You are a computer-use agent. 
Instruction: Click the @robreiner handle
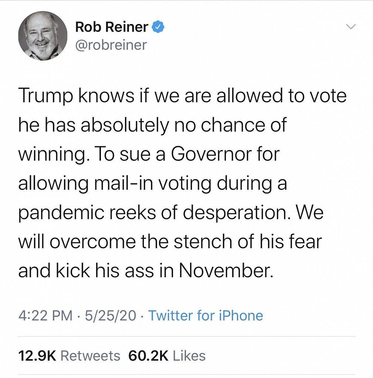pos(111,45)
